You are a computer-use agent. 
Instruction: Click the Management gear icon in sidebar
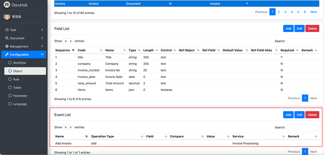(x=7, y=46)
